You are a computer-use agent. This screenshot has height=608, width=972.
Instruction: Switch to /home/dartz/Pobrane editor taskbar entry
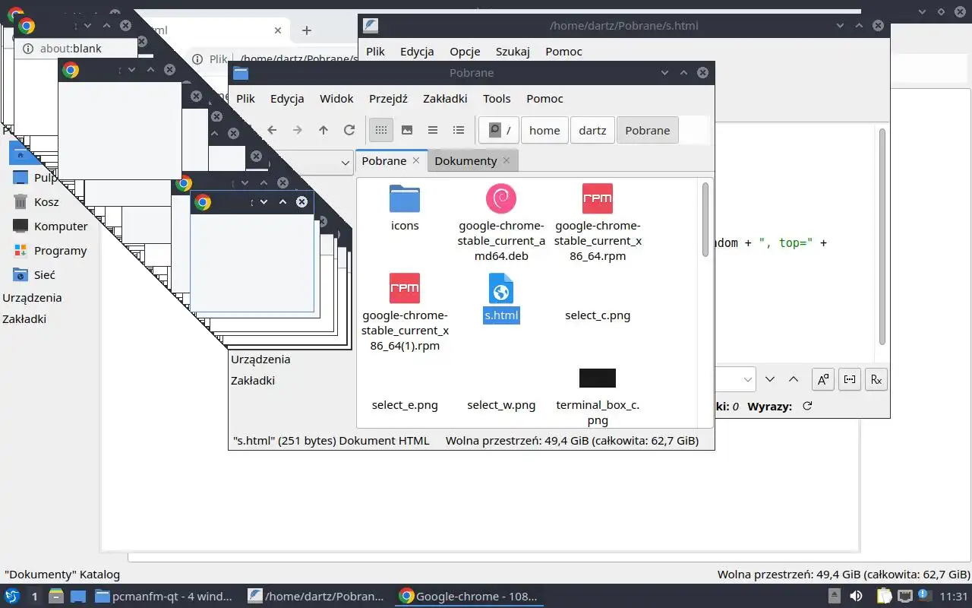[317, 597]
